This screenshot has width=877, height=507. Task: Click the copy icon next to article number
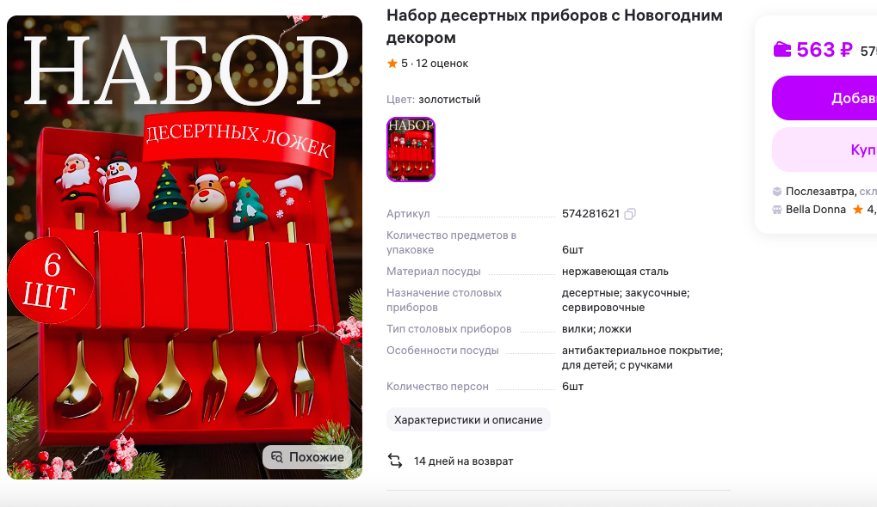(630, 214)
